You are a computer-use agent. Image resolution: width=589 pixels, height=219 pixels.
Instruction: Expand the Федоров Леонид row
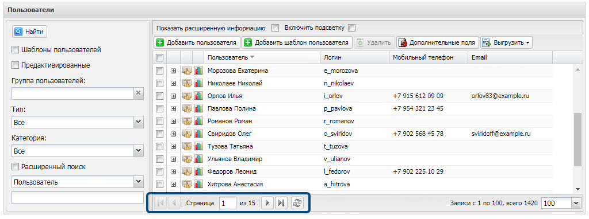click(173, 172)
